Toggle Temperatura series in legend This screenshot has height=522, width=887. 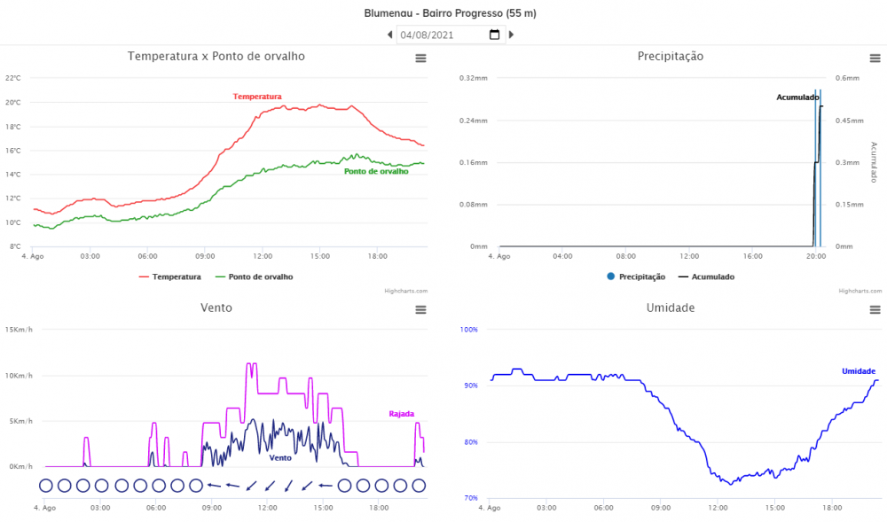click(x=169, y=277)
